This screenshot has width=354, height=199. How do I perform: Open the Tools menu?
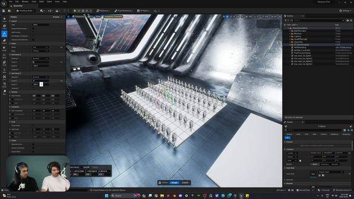point(34,2)
